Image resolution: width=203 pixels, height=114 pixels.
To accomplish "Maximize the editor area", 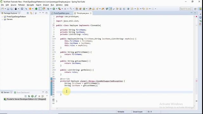I will point(195,13).
